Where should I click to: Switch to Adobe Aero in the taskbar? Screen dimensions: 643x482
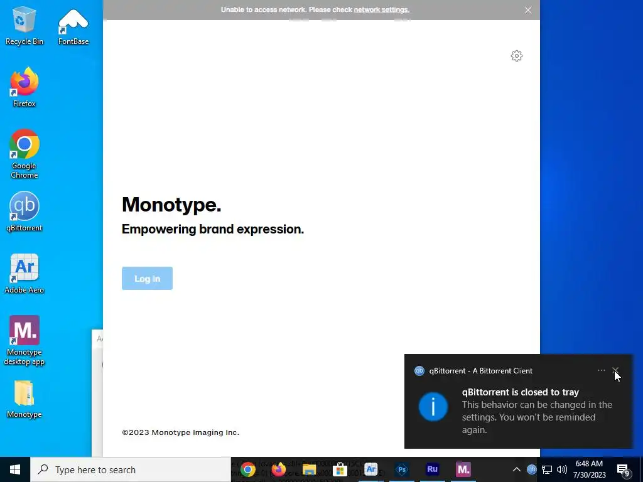coord(370,469)
